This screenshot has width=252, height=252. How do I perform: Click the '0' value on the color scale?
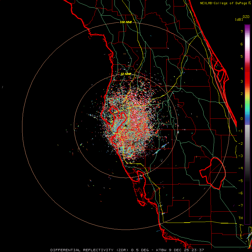point(242,119)
